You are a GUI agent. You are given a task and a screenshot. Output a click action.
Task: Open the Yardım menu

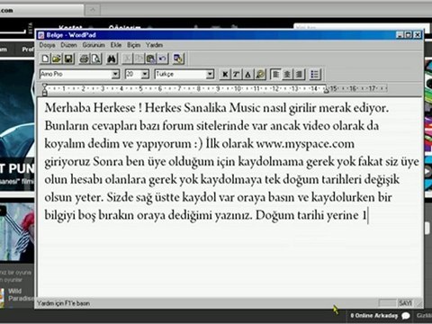click(154, 45)
